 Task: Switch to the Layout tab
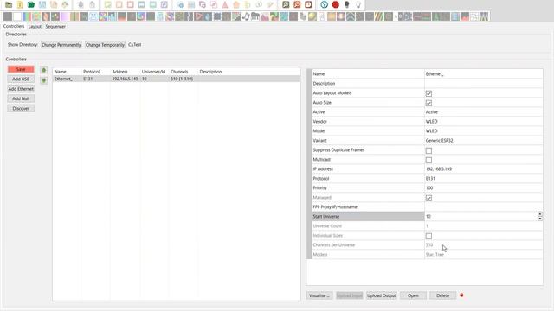pos(35,27)
